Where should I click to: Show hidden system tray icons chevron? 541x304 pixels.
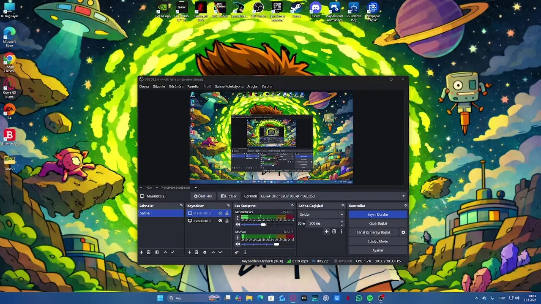(x=476, y=298)
